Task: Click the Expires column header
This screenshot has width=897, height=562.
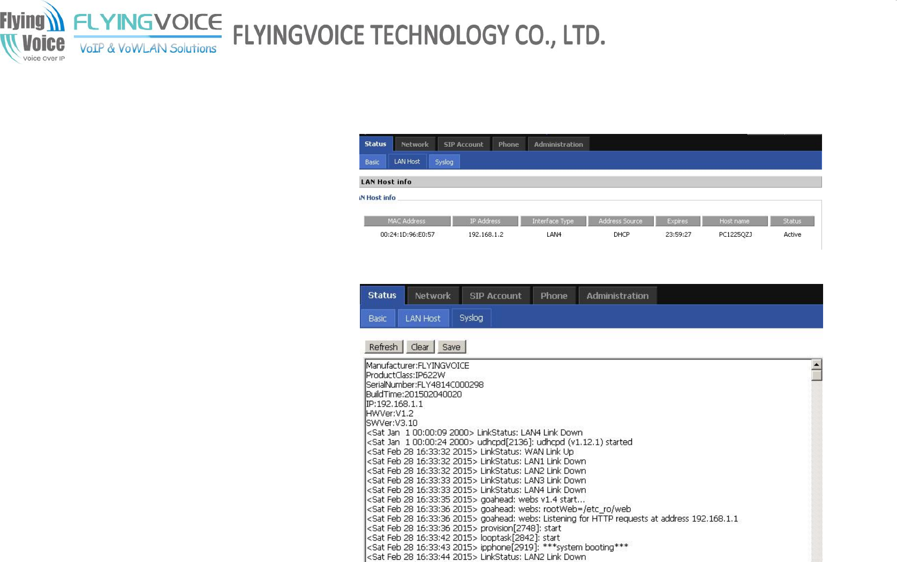Action: (x=677, y=221)
